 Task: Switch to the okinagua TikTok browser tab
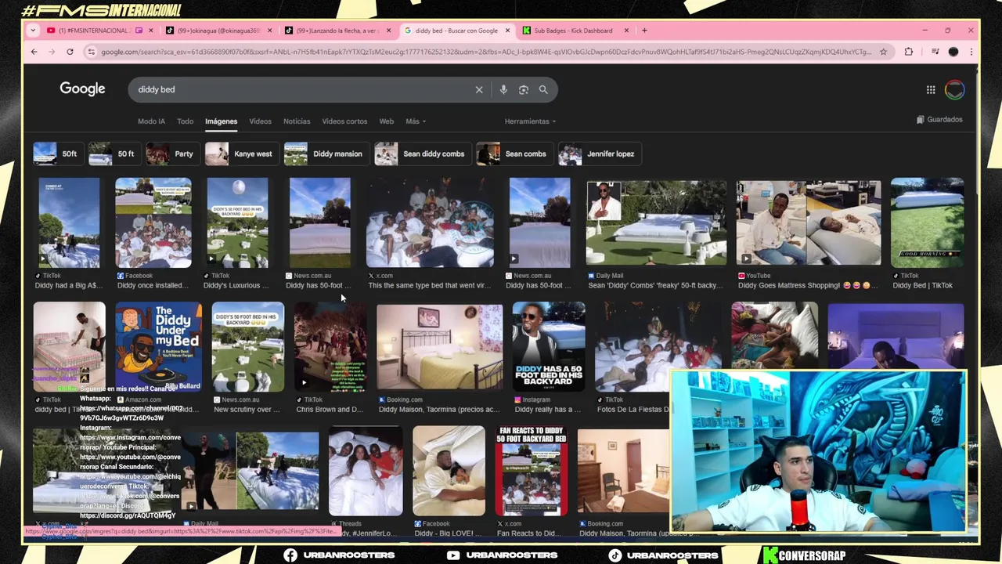(x=219, y=31)
